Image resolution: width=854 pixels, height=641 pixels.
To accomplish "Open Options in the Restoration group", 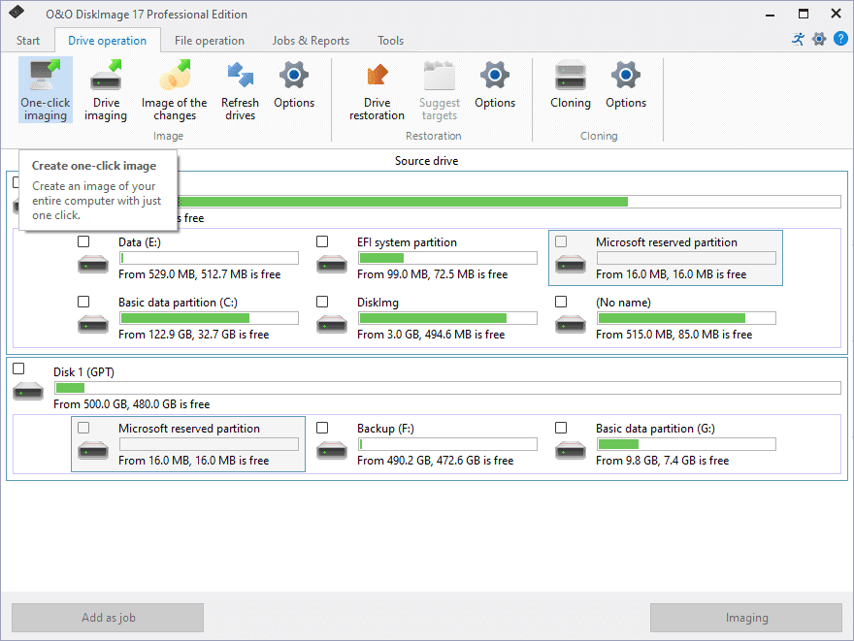I will 495,84.
